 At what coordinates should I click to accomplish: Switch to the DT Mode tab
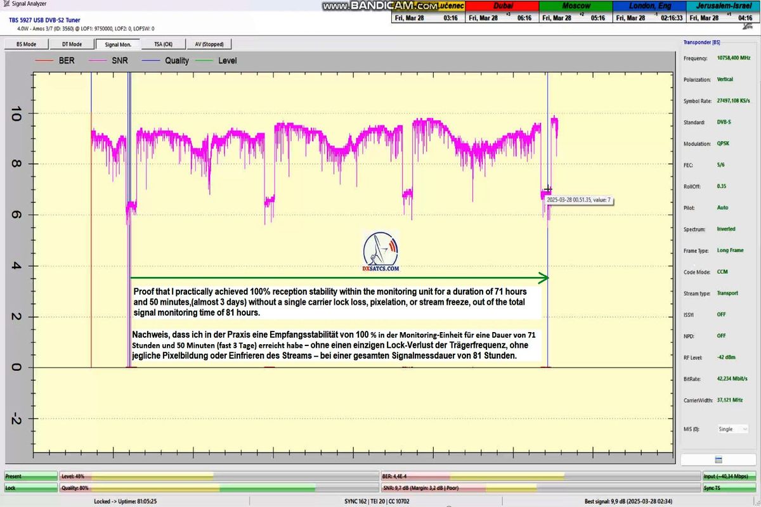[x=72, y=44]
